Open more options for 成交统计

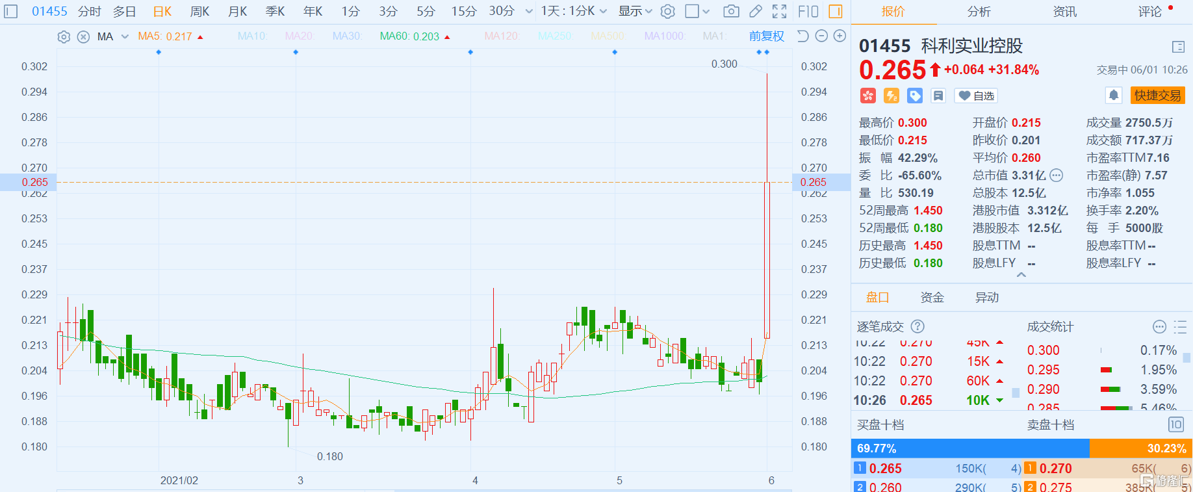[1159, 326]
